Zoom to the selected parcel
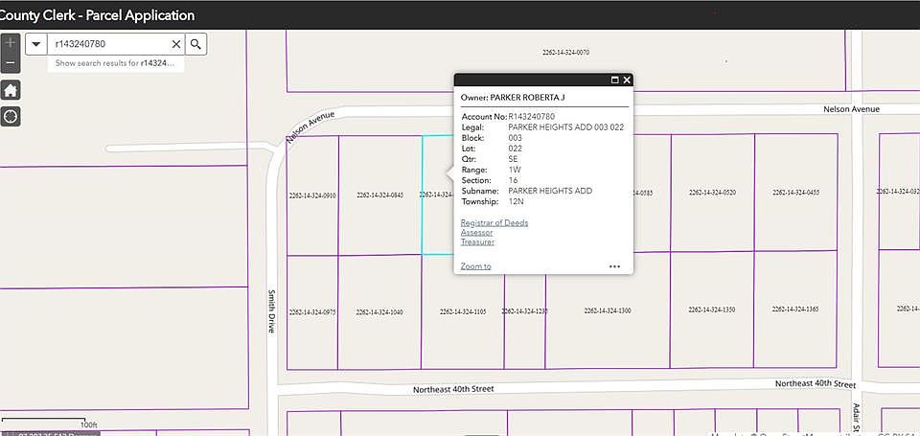Image resolution: width=920 pixels, height=436 pixels. 475,266
